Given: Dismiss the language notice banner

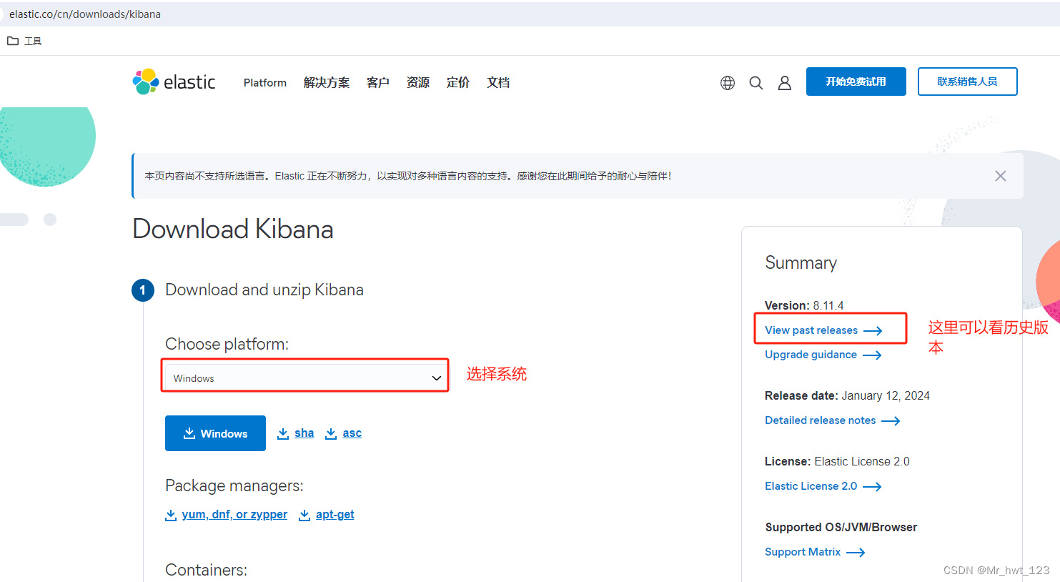Looking at the screenshot, I should pyautogui.click(x=1001, y=176).
